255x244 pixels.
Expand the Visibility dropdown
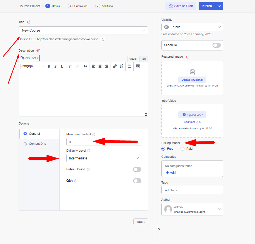tap(192, 27)
